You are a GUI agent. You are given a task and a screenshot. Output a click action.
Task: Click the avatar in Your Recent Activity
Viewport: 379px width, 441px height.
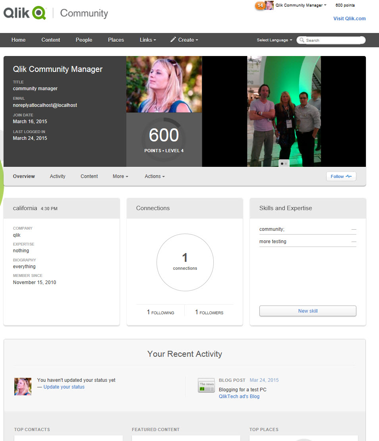click(23, 387)
